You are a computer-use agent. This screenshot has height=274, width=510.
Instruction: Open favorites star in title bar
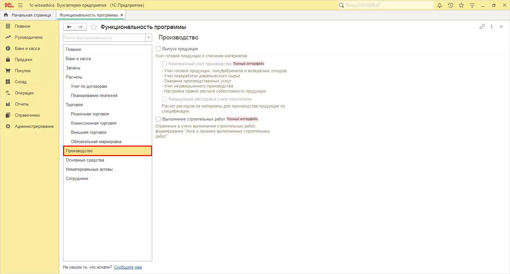(461, 5)
